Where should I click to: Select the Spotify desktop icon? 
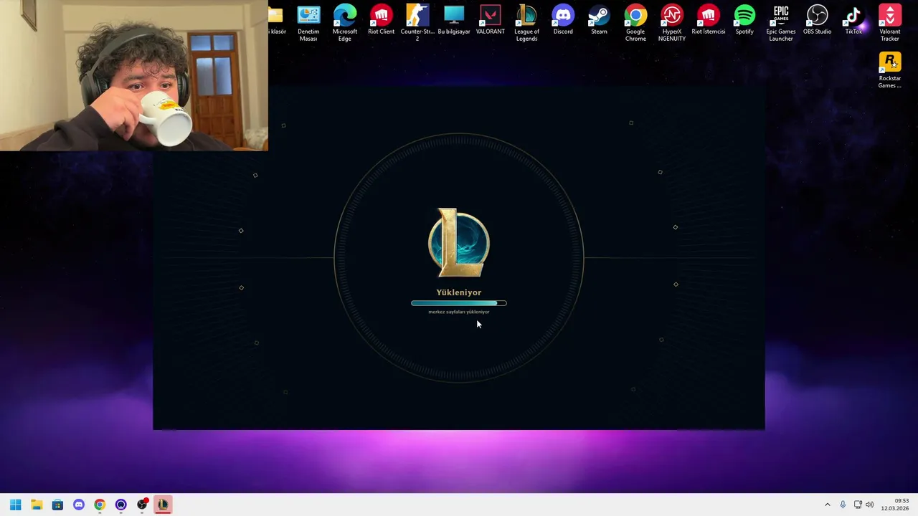pos(744,20)
